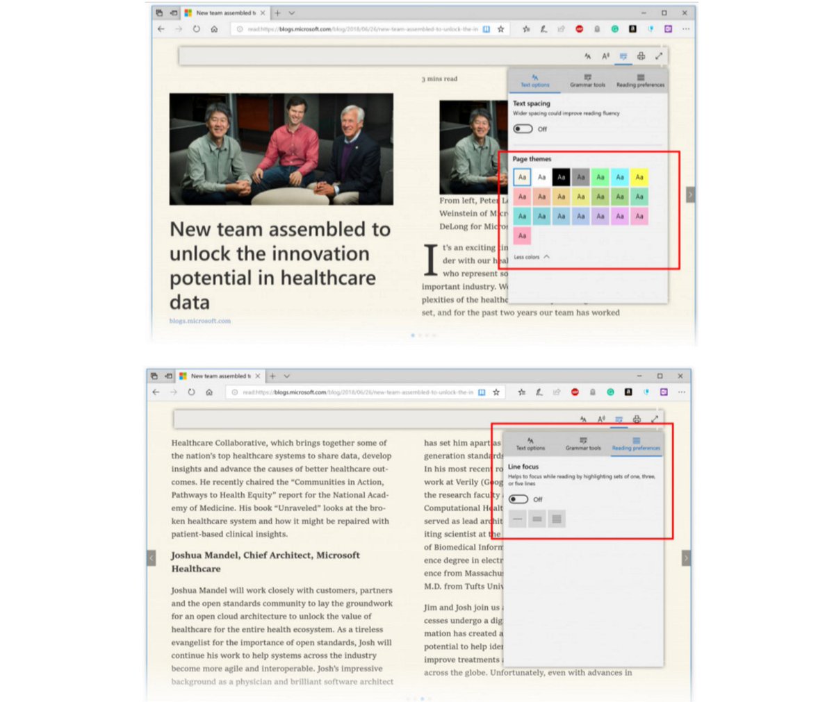Click Refresh icon in Line focus window

(192, 392)
